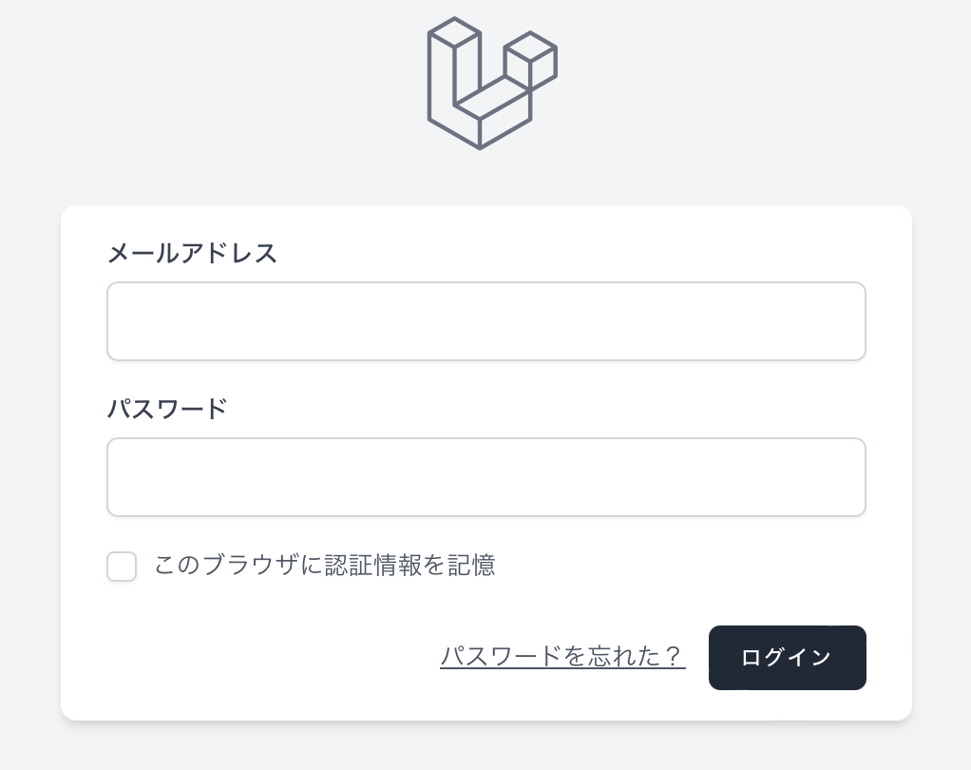The height and width of the screenshot is (770, 971).
Task: Click the メールアドレス label text
Action: tap(192, 254)
